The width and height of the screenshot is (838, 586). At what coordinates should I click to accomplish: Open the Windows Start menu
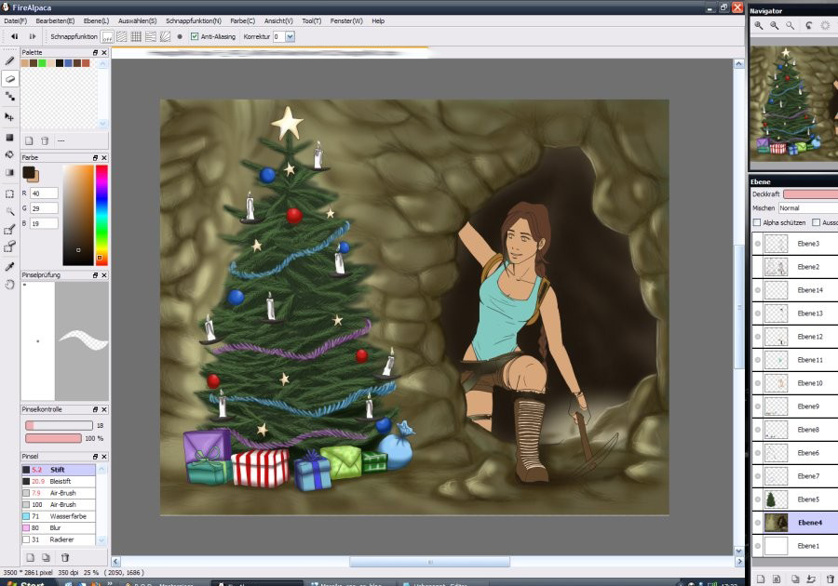(27, 583)
